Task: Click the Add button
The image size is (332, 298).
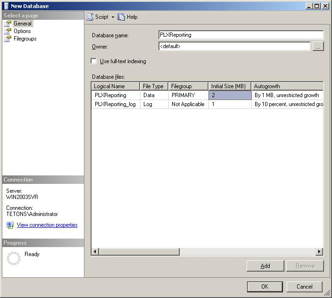Action: (x=266, y=266)
